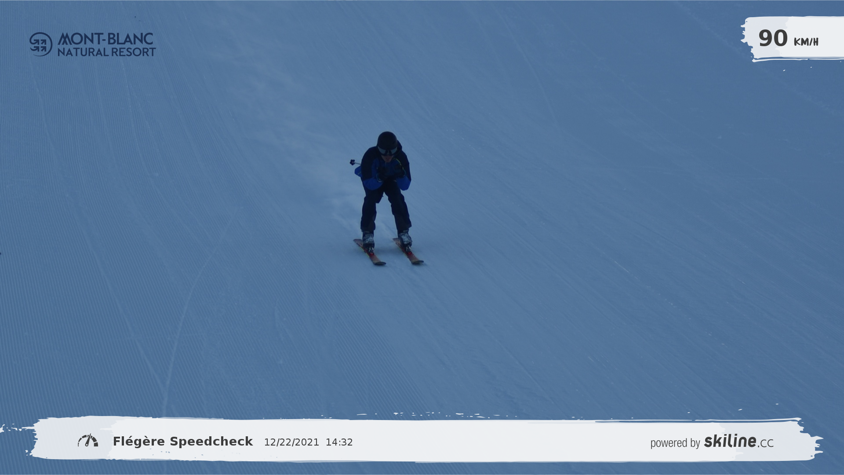The width and height of the screenshot is (844, 475).
Task: Click the ski pole handle behind skier
Action: [x=353, y=162]
